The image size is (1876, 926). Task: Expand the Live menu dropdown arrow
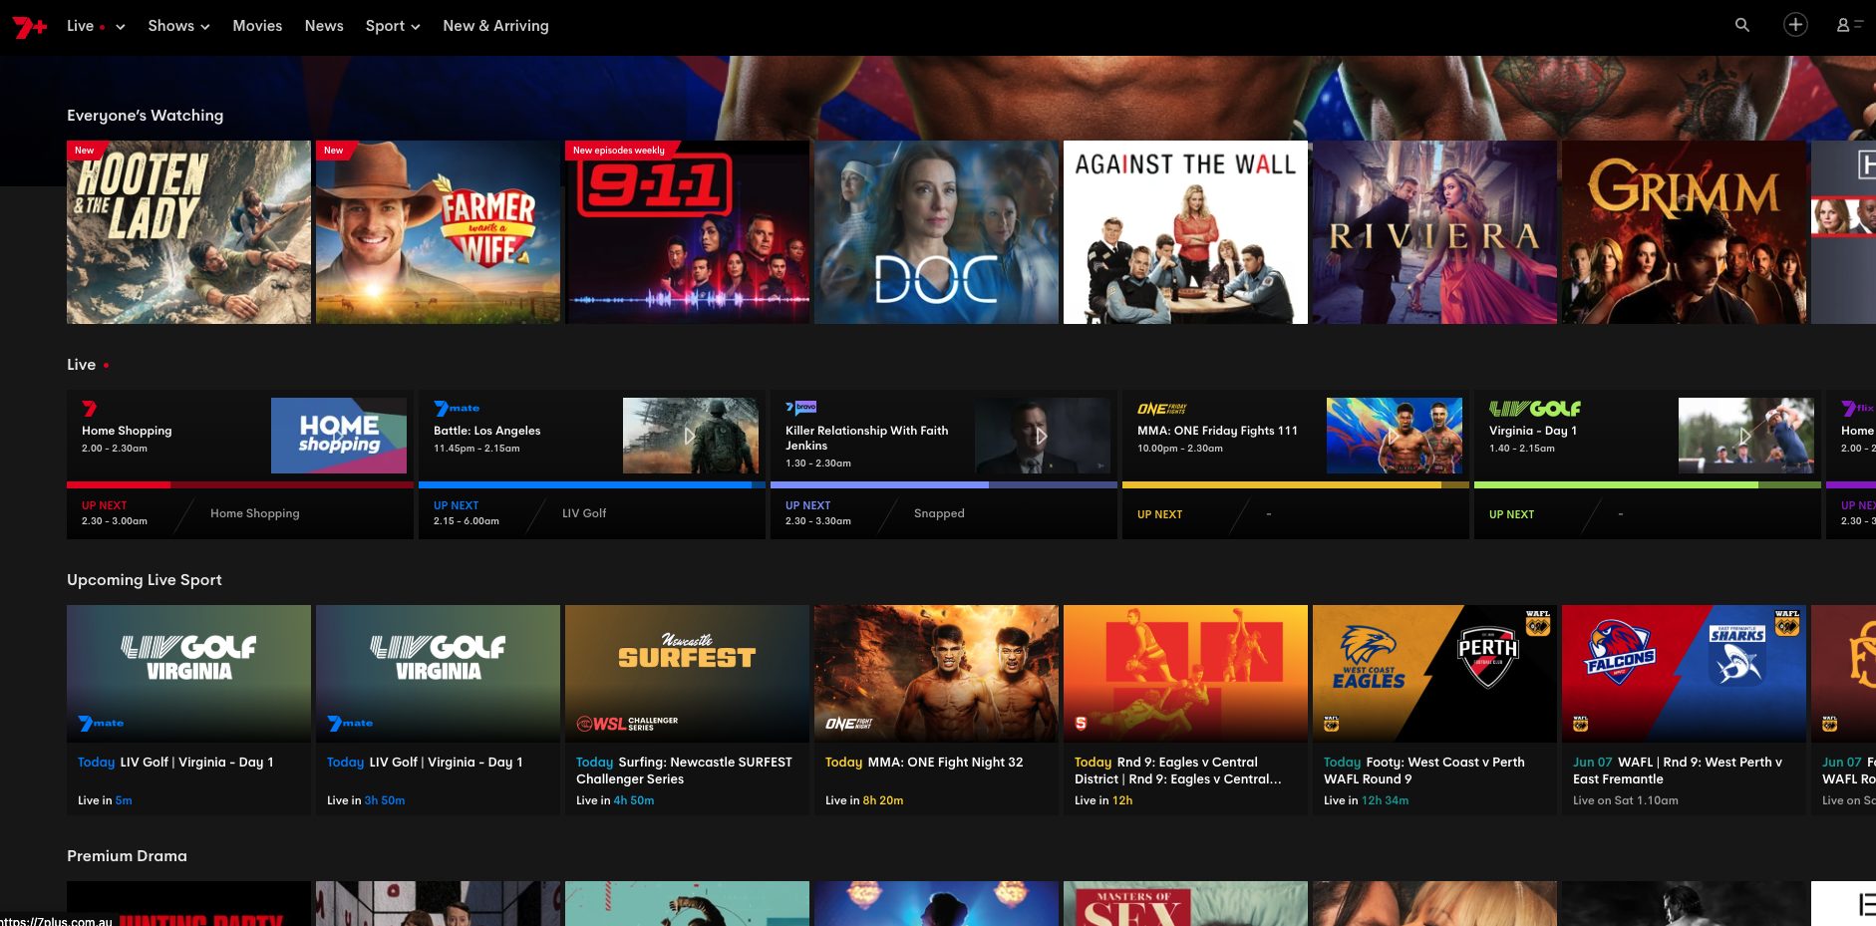coord(121,27)
